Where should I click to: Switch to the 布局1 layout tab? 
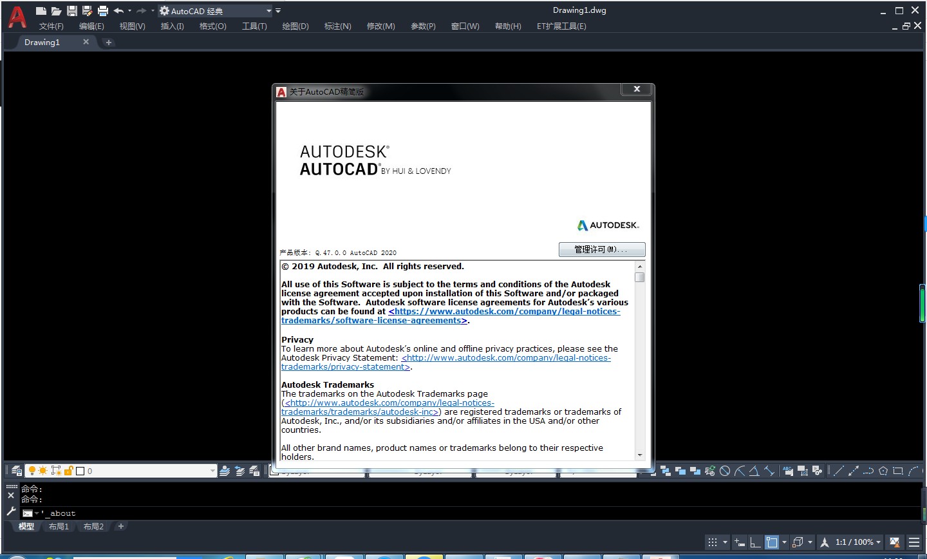pos(59,527)
